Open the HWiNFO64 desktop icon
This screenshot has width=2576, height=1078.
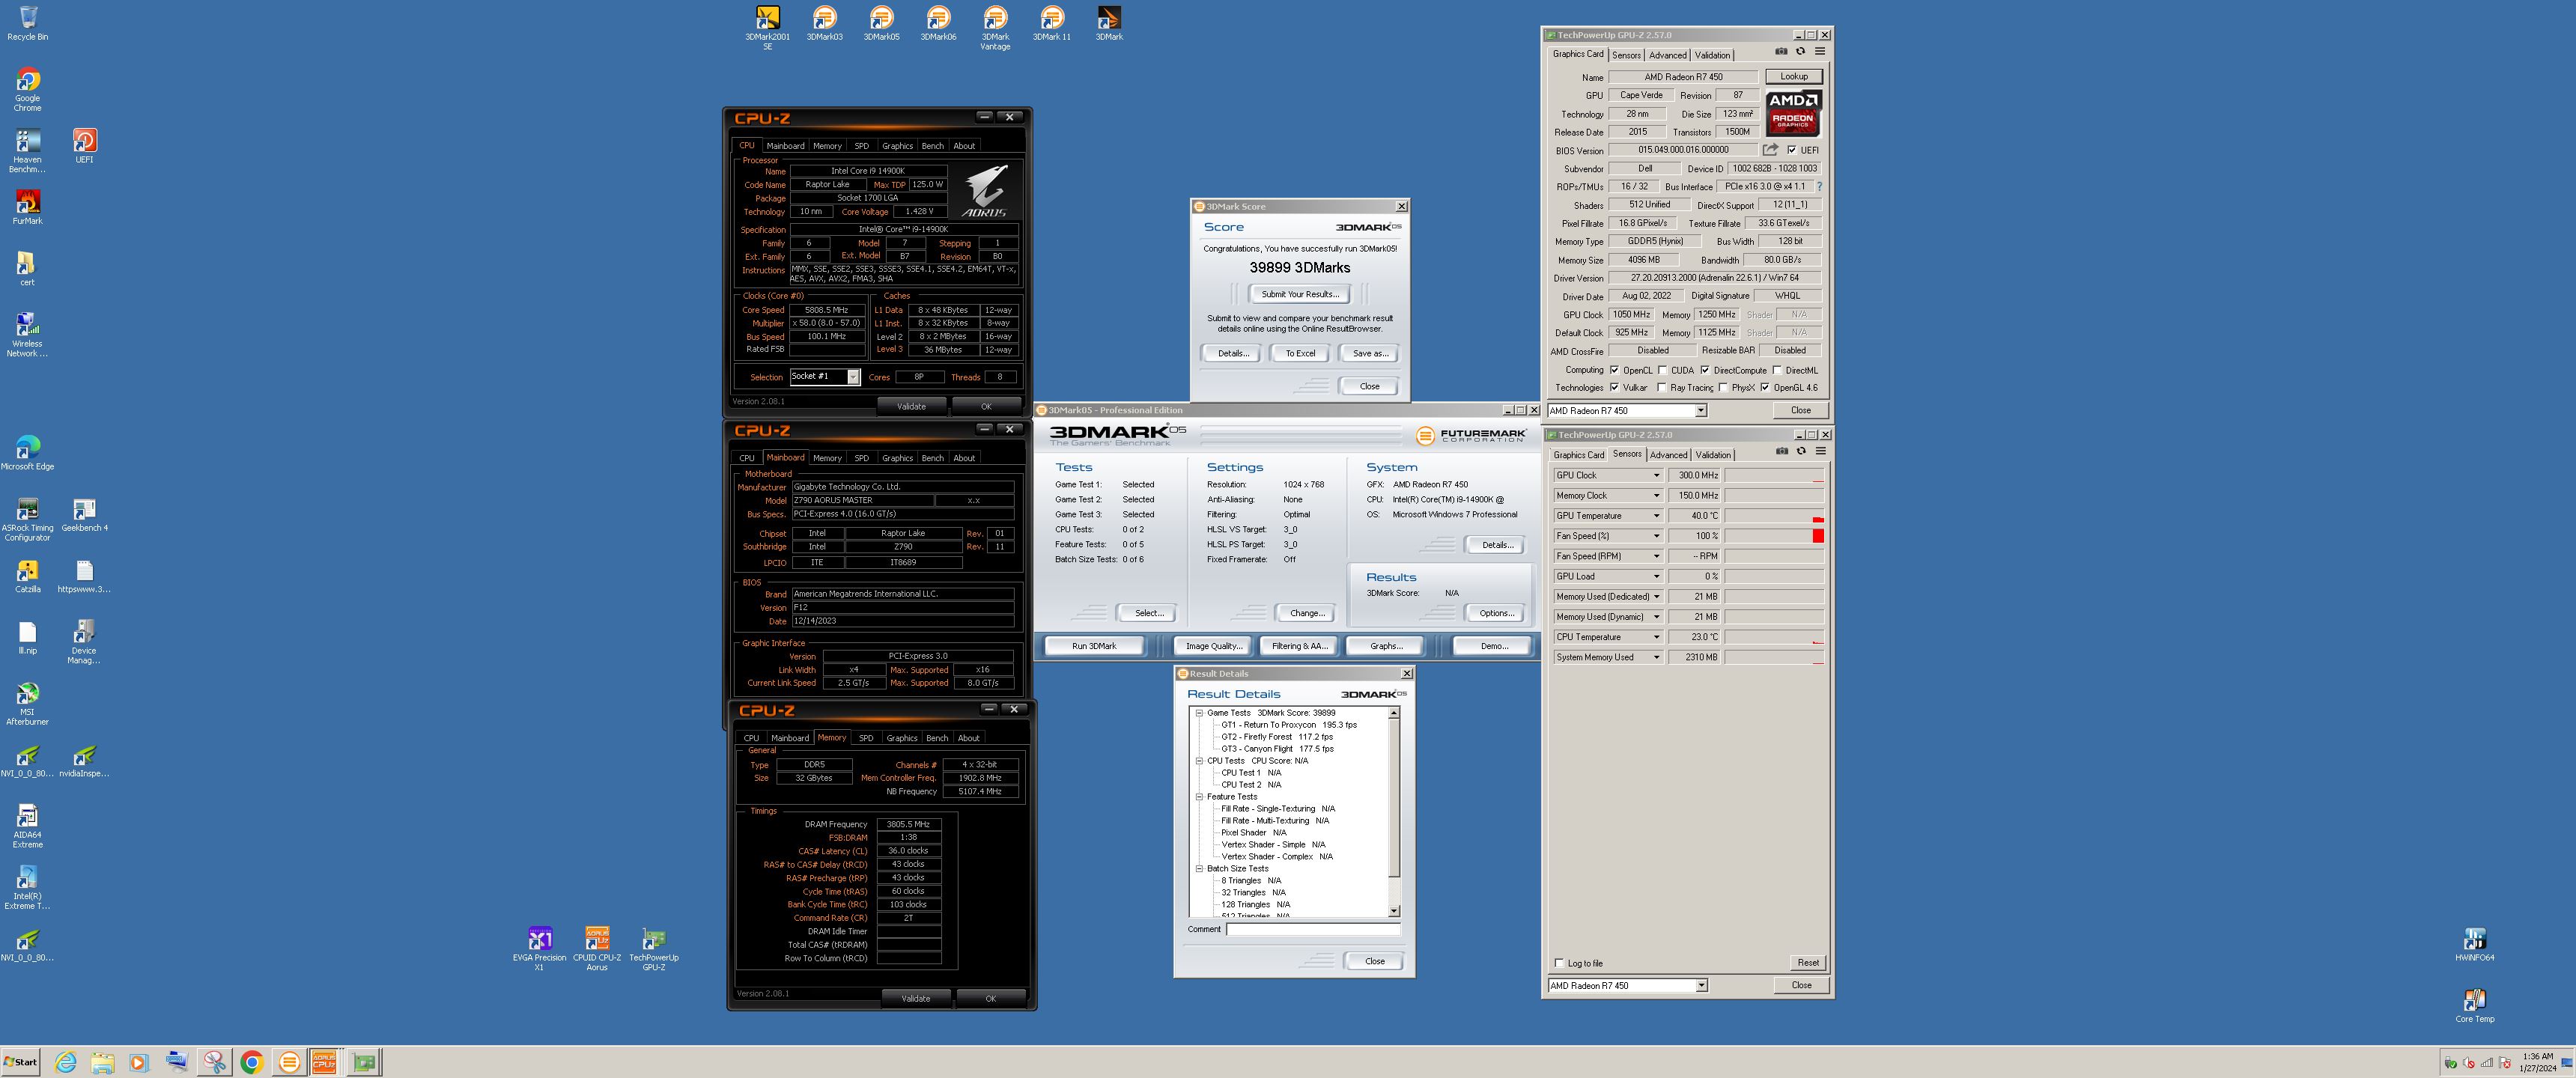point(2475,944)
